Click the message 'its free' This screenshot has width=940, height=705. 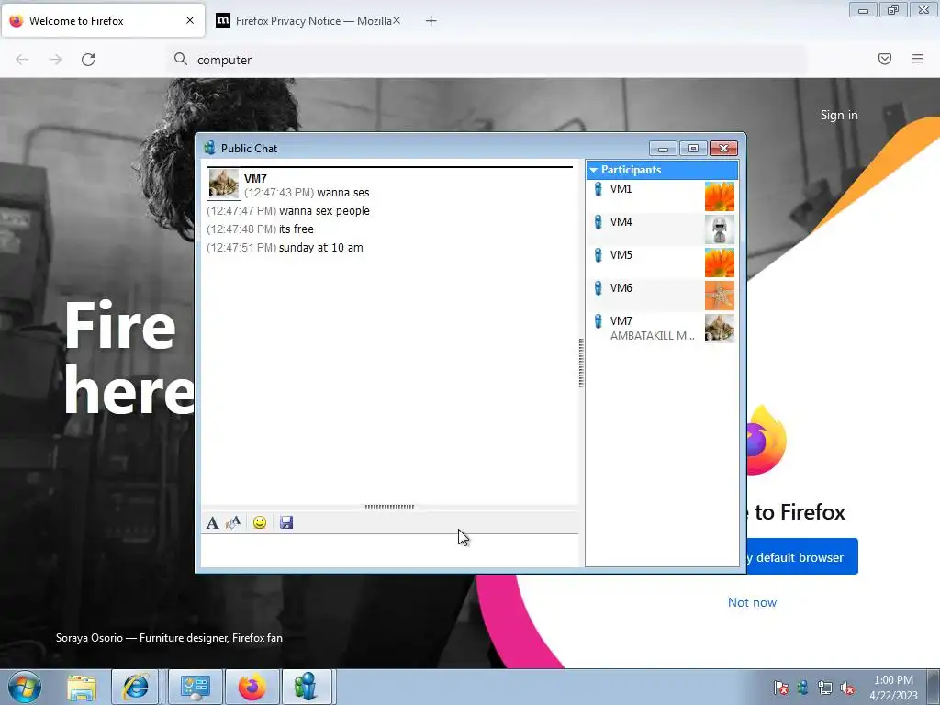click(x=297, y=229)
